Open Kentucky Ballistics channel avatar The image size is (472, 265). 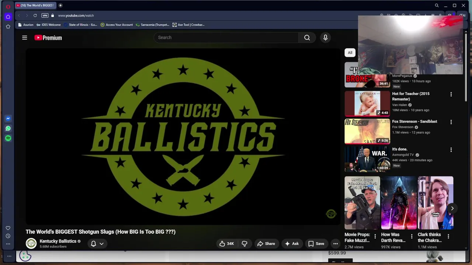pos(31,243)
